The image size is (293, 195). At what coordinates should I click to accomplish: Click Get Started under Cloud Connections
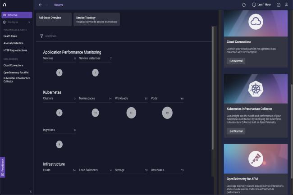point(236,61)
